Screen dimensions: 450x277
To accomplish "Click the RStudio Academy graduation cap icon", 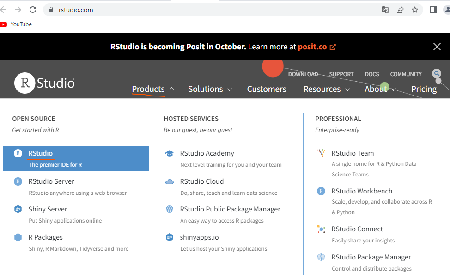I will tap(170, 153).
